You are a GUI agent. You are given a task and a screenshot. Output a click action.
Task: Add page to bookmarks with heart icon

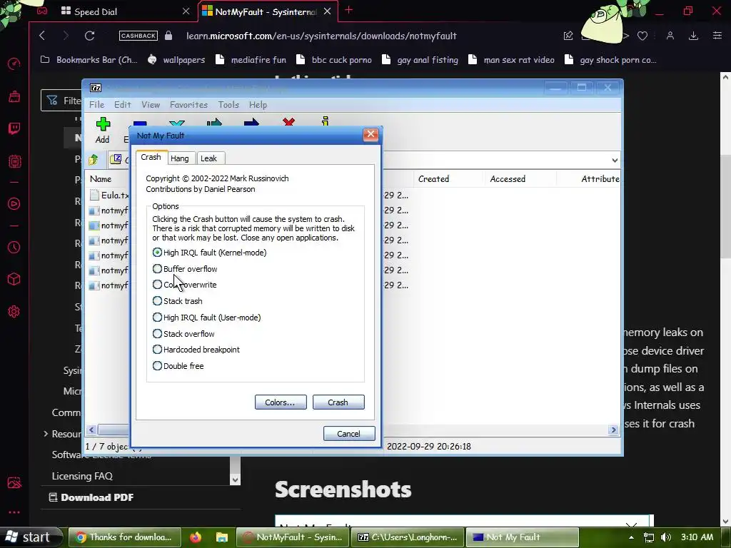[642, 36]
